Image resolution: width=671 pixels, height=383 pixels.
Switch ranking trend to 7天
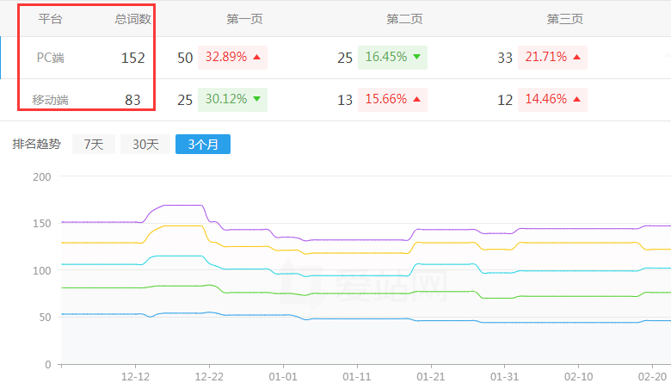[x=93, y=145]
